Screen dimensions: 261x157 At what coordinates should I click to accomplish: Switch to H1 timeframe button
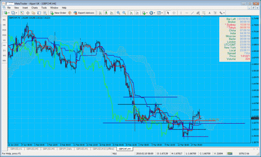tap(4, 40)
